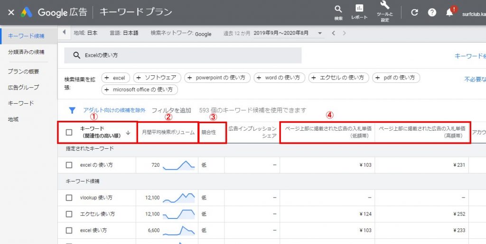Open 広告グループ in the sidebar

[24, 87]
